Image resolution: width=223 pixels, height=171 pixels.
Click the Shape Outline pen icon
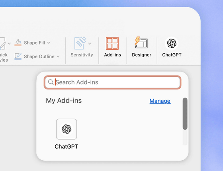coord(18,56)
